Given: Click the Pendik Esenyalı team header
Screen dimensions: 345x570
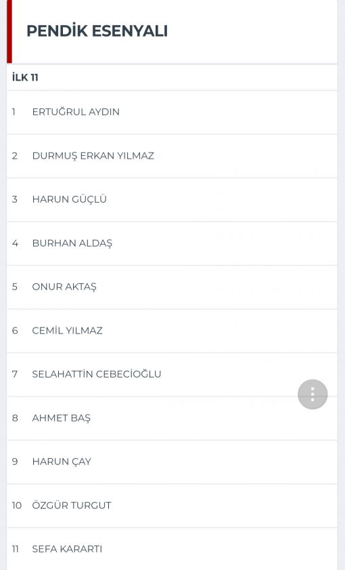Looking at the screenshot, I should point(97,31).
